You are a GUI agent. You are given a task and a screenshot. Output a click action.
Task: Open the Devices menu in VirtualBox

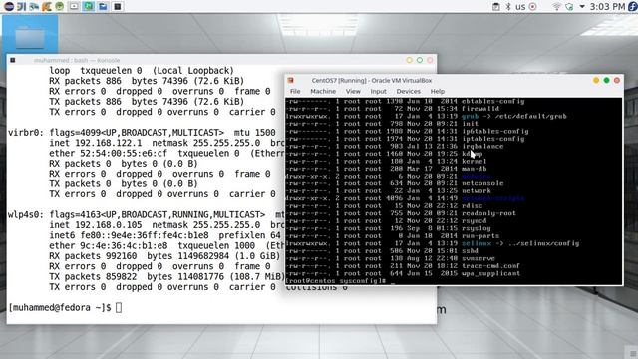point(408,91)
